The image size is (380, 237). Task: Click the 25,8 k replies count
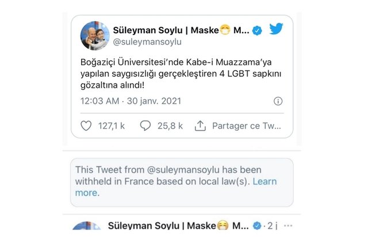[x=170, y=126]
